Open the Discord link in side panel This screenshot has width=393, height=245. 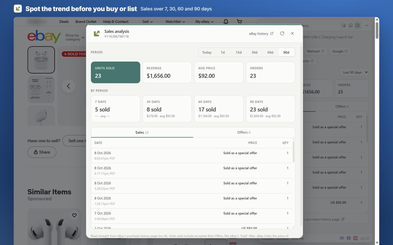click(342, 238)
